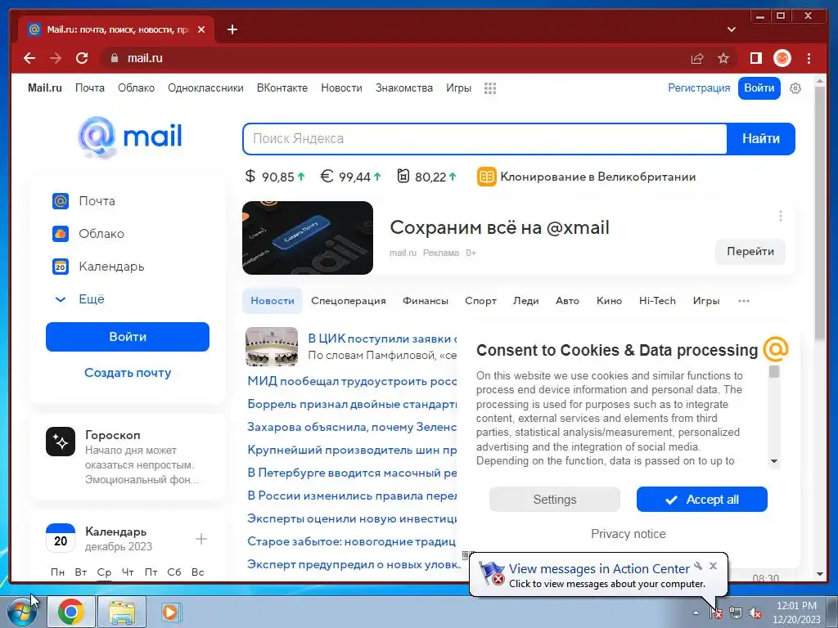
Task: Click the Создать почту link
Action: (128, 373)
